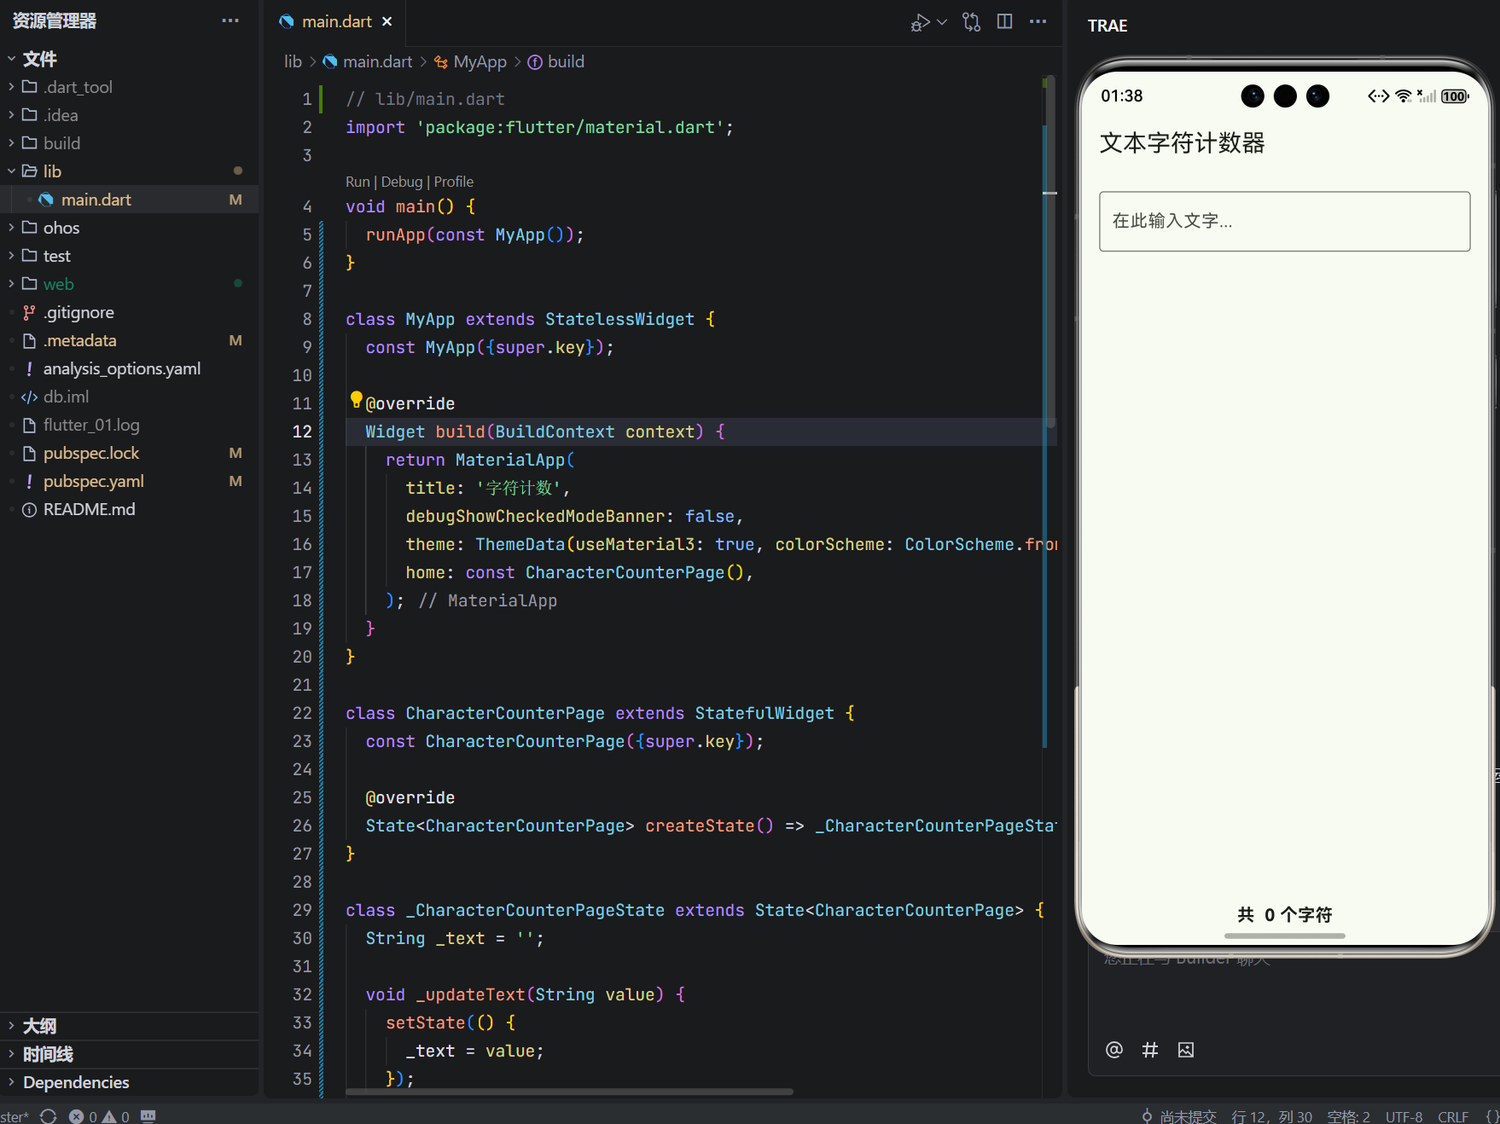Open editor more actions menu

pos(1038,21)
